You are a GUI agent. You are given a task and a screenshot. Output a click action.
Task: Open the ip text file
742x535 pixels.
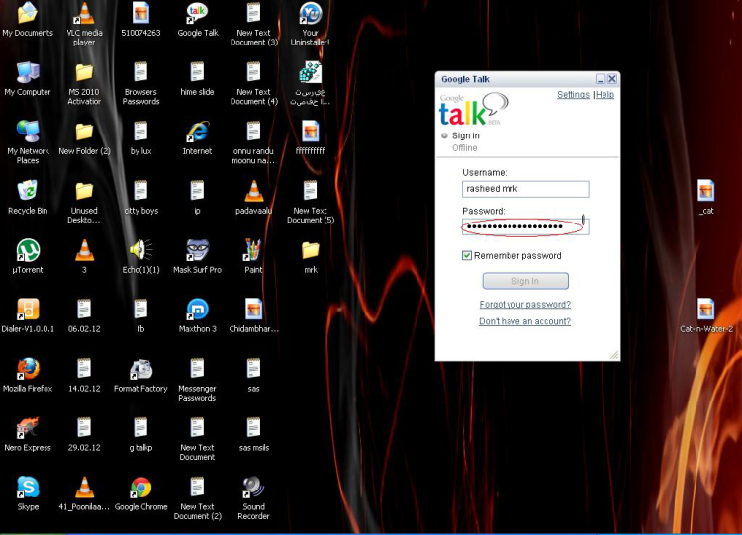point(197,191)
